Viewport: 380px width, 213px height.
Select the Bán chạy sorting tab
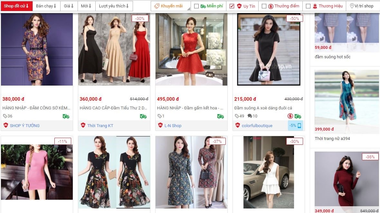pos(46,6)
